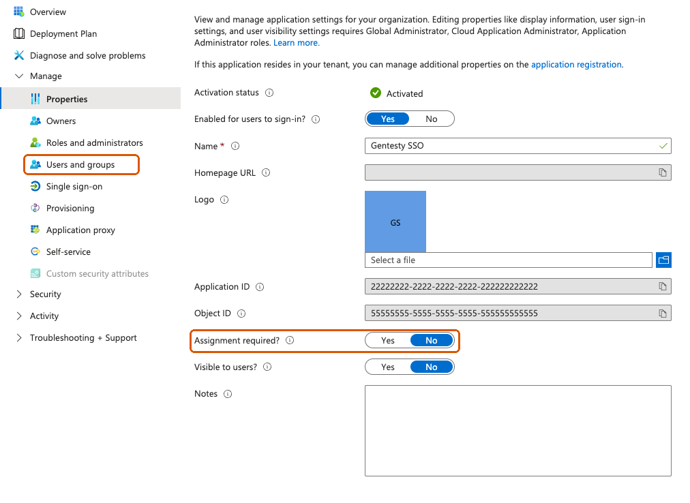
Task: Click the Deployment Plan book icon
Action: click(x=19, y=33)
